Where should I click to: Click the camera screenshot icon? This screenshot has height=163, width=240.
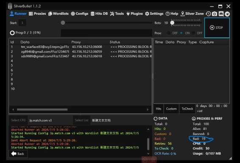215,14
